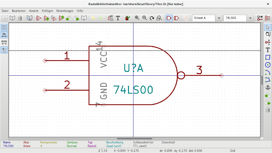Open the Einfügen menu

click(47, 11)
